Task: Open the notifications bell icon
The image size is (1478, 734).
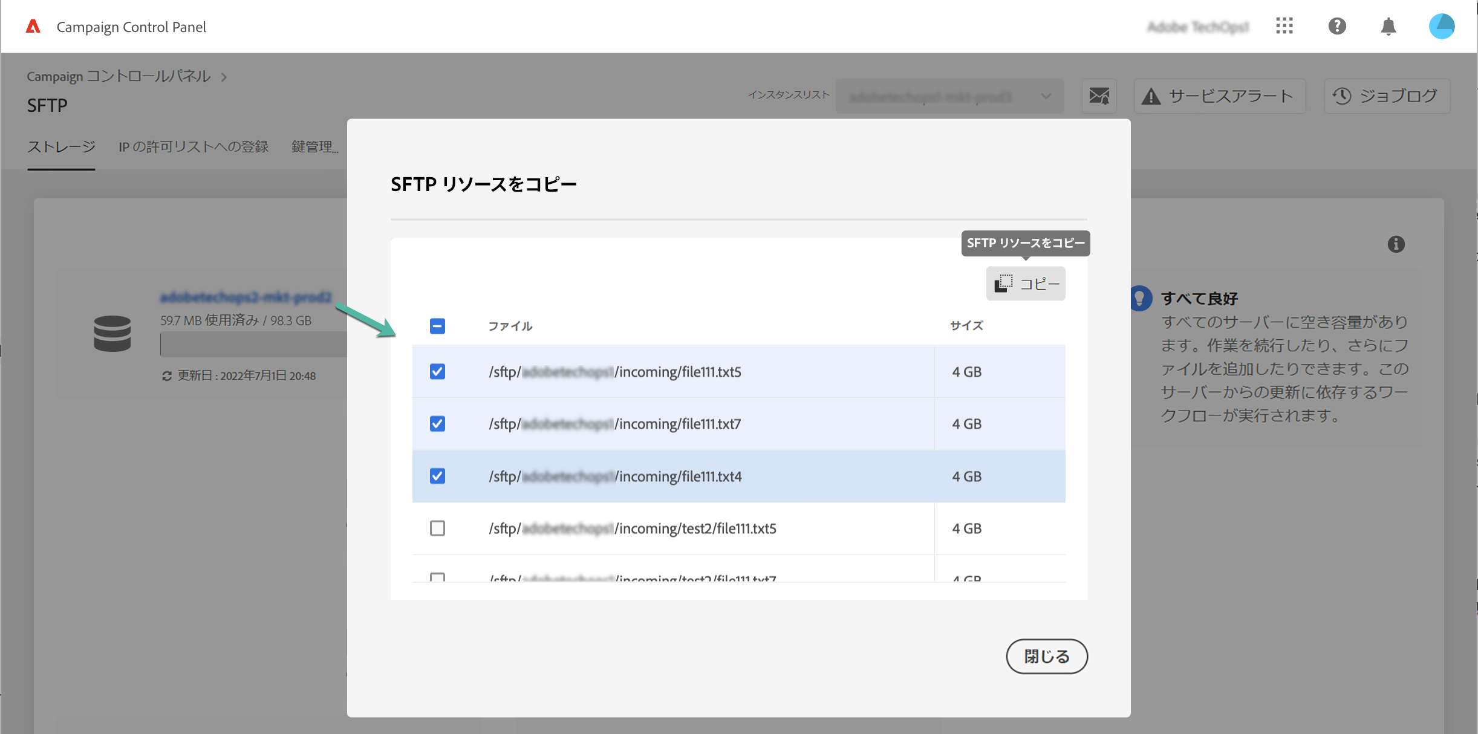Action: (x=1388, y=27)
